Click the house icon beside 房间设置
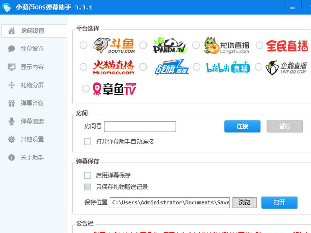311x233 pixels. (11, 31)
